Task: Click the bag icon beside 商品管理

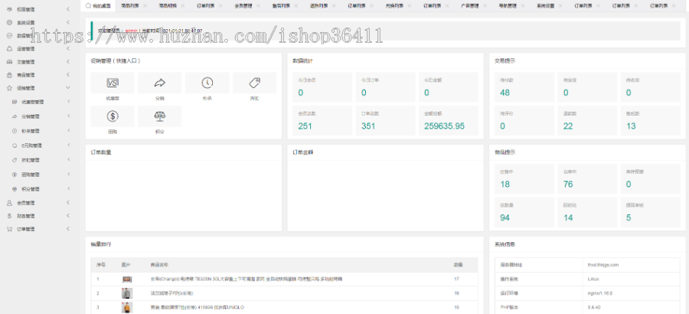Action: click(10, 75)
